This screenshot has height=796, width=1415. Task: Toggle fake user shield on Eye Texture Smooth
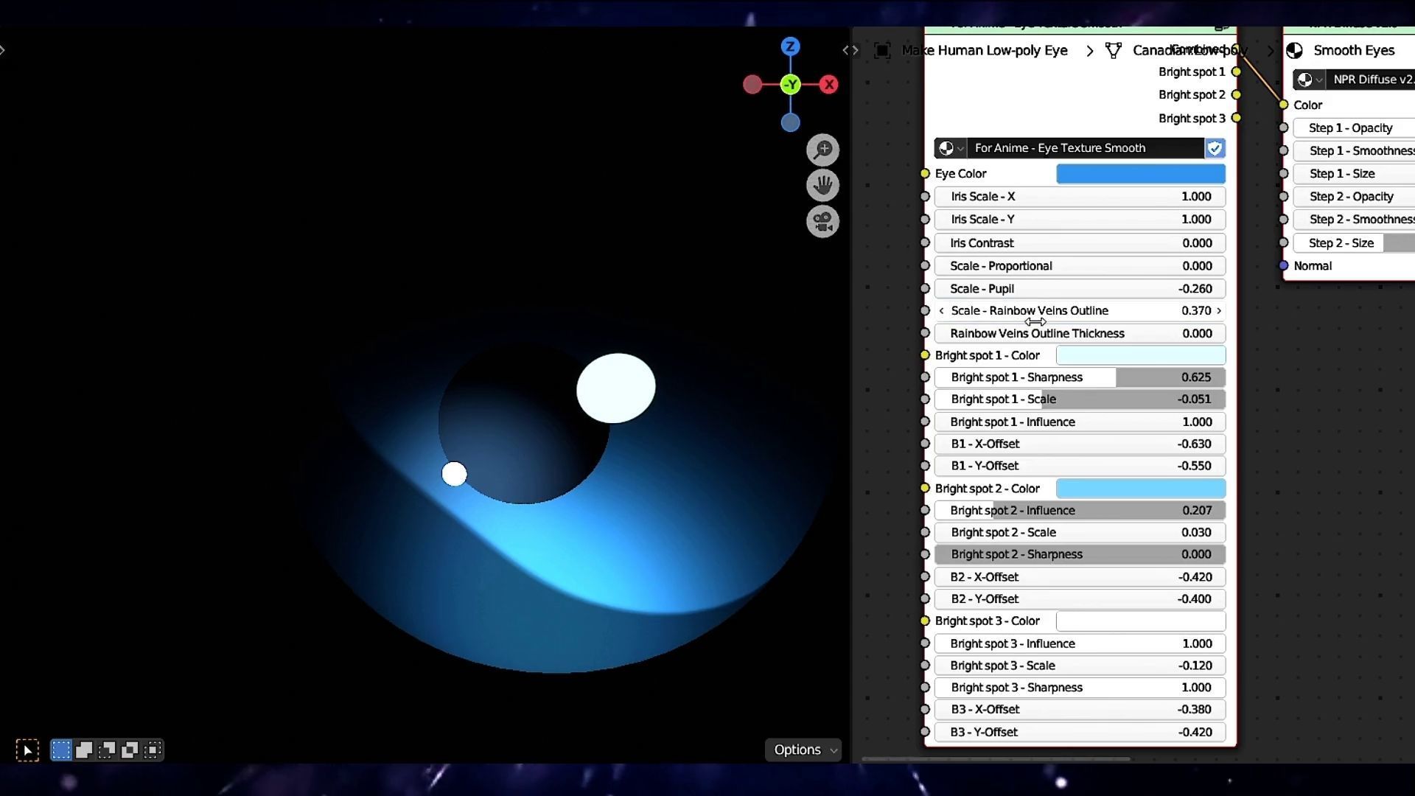pos(1215,148)
